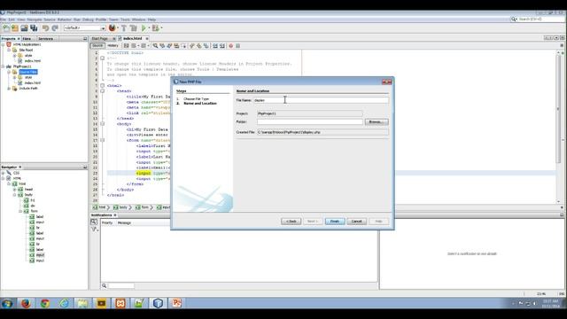Screen dimensions: 567x319
Task: Select index.html under PhpProject1
Action: click(33, 82)
